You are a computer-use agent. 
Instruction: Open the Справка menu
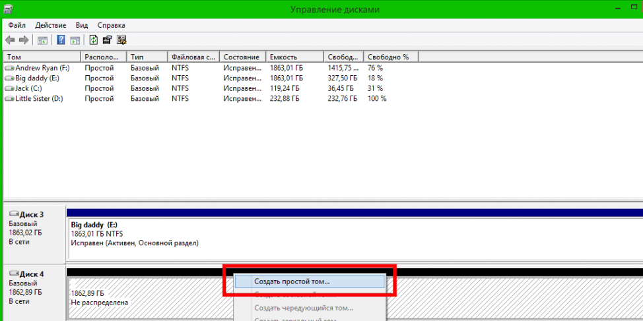112,24
